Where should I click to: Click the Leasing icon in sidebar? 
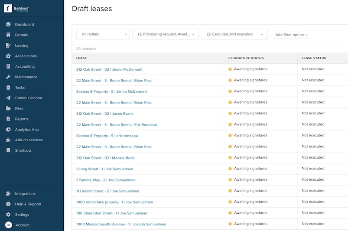(8, 46)
